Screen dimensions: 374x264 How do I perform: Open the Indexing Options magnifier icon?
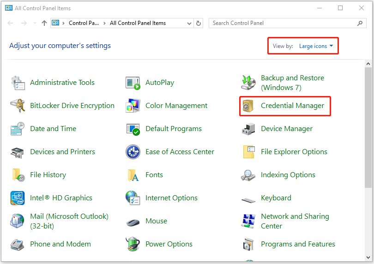[248, 175]
